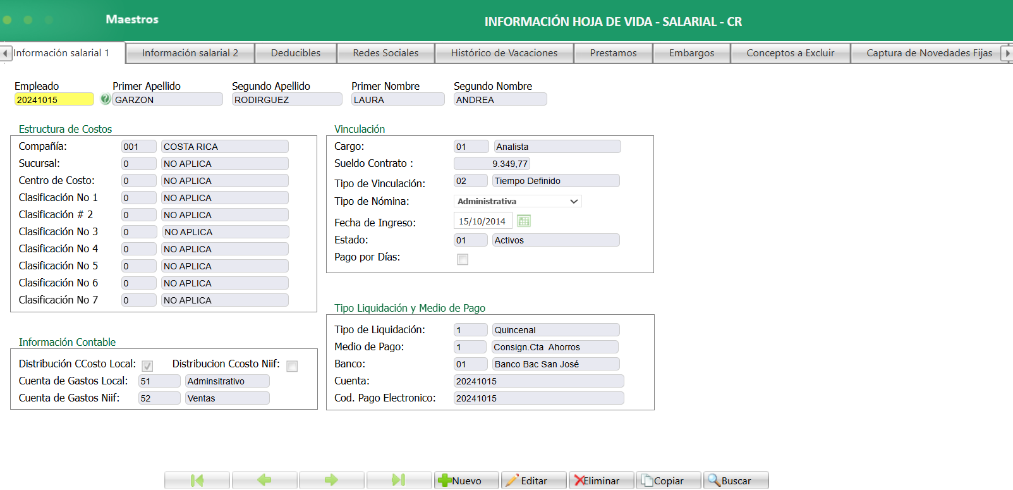The width and height of the screenshot is (1013, 490).
Task: Click the Cuenta number field
Action: (539, 381)
